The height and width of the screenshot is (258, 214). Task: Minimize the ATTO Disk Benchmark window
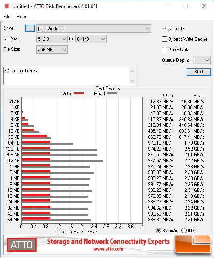[x=168, y=6]
